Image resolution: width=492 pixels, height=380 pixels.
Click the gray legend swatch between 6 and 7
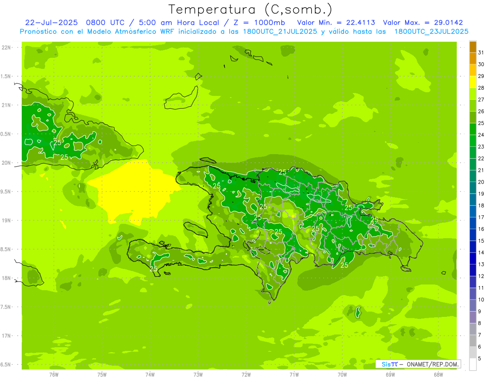click(x=473, y=341)
